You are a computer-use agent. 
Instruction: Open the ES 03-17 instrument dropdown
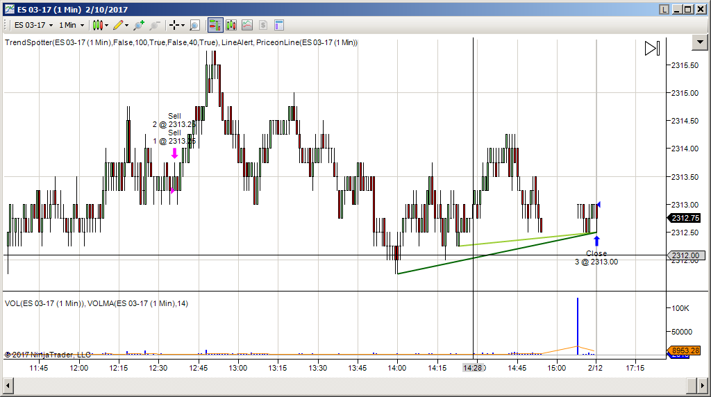[33, 26]
